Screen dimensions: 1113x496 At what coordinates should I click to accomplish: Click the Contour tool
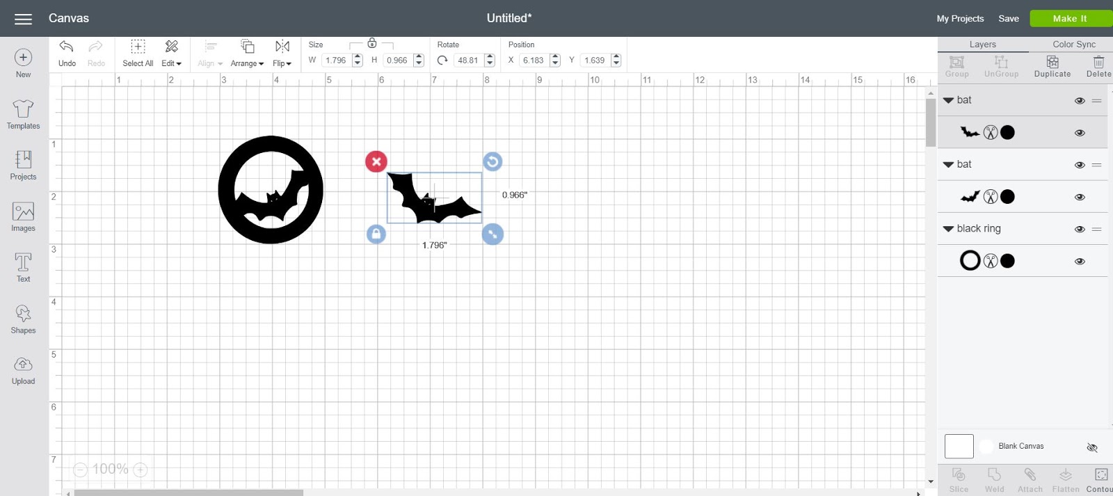(1100, 480)
